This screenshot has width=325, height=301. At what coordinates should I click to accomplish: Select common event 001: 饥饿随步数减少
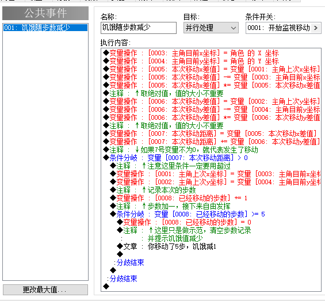[45, 28]
